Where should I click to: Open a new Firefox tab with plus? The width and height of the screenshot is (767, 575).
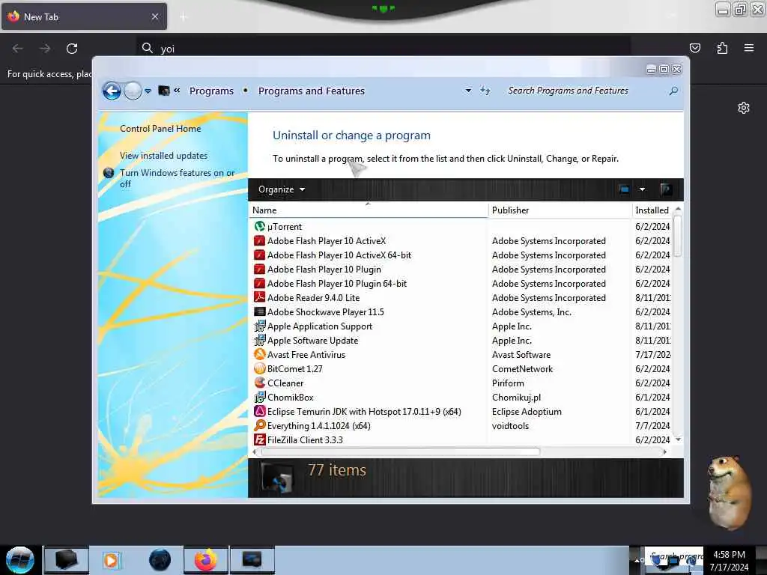pyautogui.click(x=184, y=17)
